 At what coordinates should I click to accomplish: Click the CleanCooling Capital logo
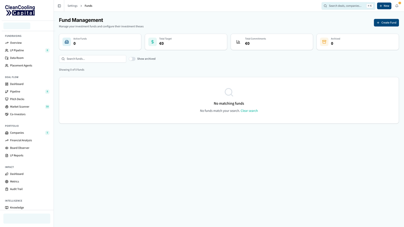(x=20, y=10)
